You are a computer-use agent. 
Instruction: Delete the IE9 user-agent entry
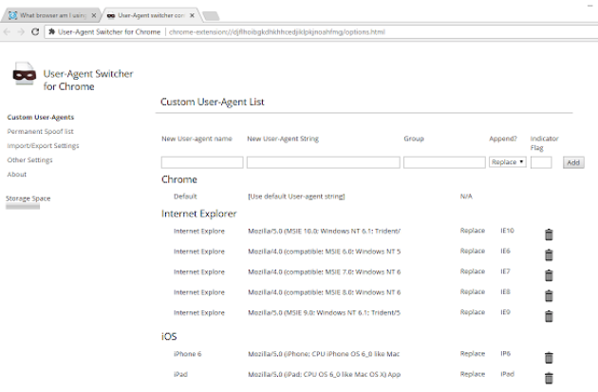coord(549,316)
